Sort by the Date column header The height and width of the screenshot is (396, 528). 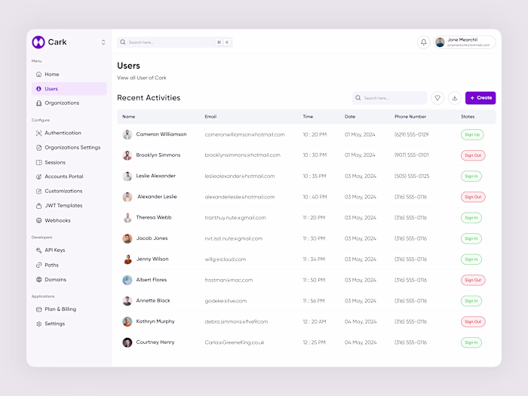[x=350, y=116]
